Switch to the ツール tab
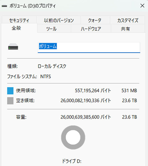This screenshot has width=148, height=166. (54, 29)
